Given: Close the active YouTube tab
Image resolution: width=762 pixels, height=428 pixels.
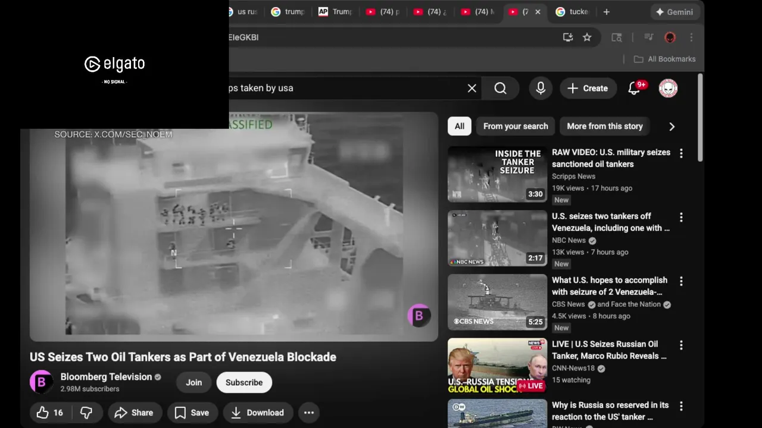Looking at the screenshot, I should [x=538, y=12].
